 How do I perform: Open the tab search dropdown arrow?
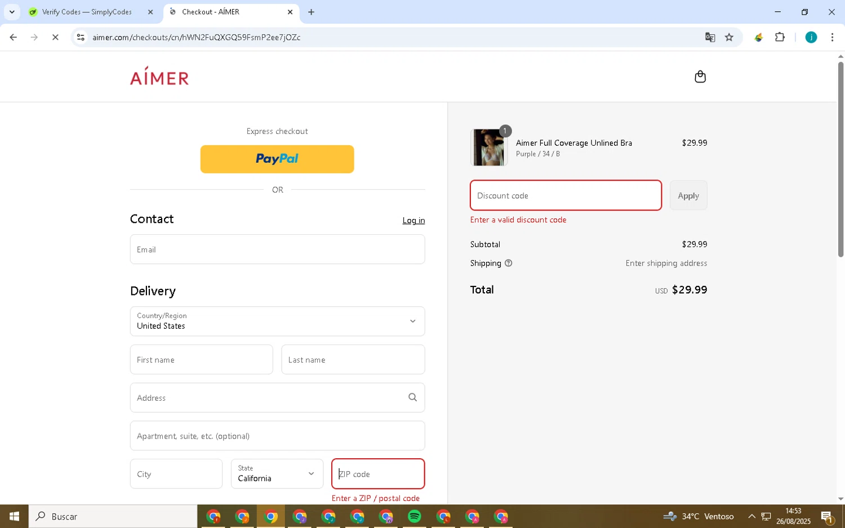(12, 12)
